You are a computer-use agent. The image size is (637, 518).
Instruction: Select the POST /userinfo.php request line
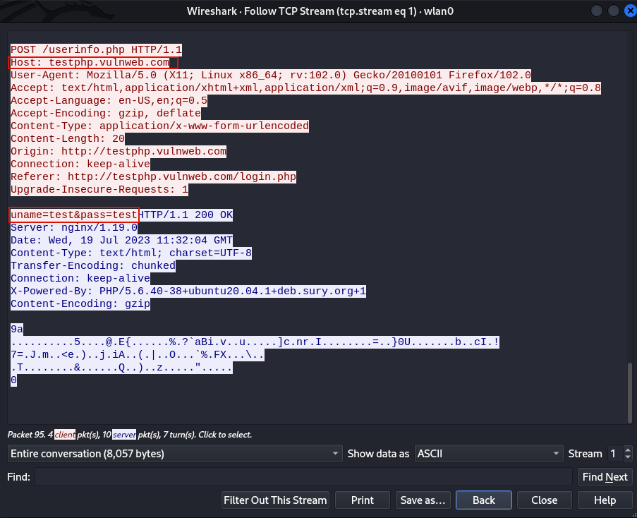coord(96,49)
